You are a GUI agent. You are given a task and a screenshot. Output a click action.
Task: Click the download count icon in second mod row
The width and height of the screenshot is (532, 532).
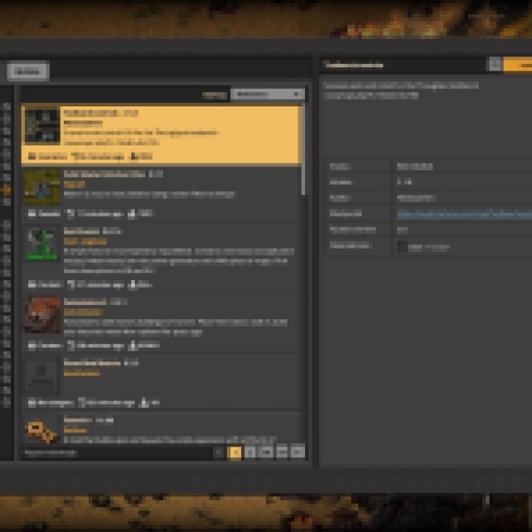pyautogui.click(x=132, y=214)
